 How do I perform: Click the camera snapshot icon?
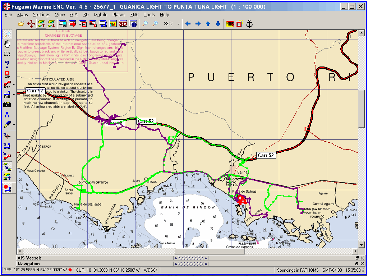[7, 105]
